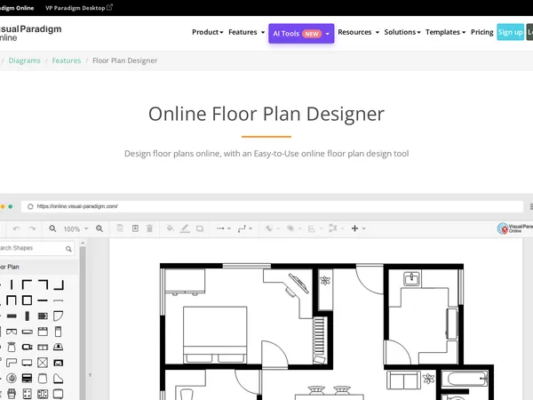Expand the Features navigation dropdown
This screenshot has height=400, width=533.
click(246, 32)
